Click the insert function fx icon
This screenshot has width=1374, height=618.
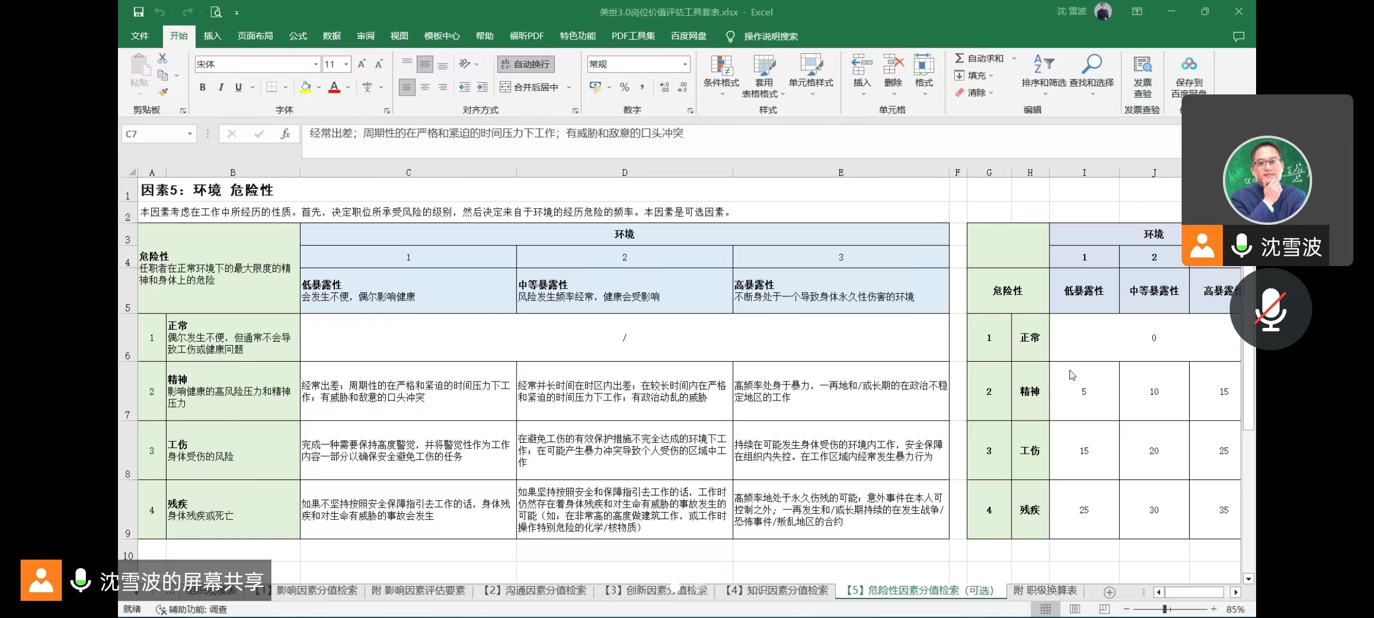coord(285,134)
